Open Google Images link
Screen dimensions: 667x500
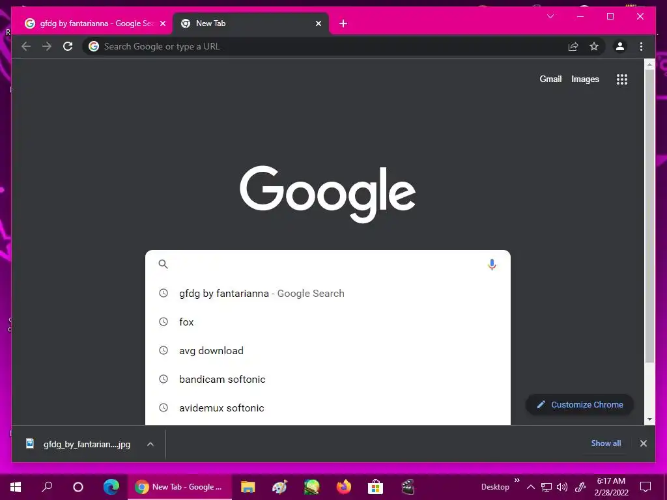(x=585, y=79)
